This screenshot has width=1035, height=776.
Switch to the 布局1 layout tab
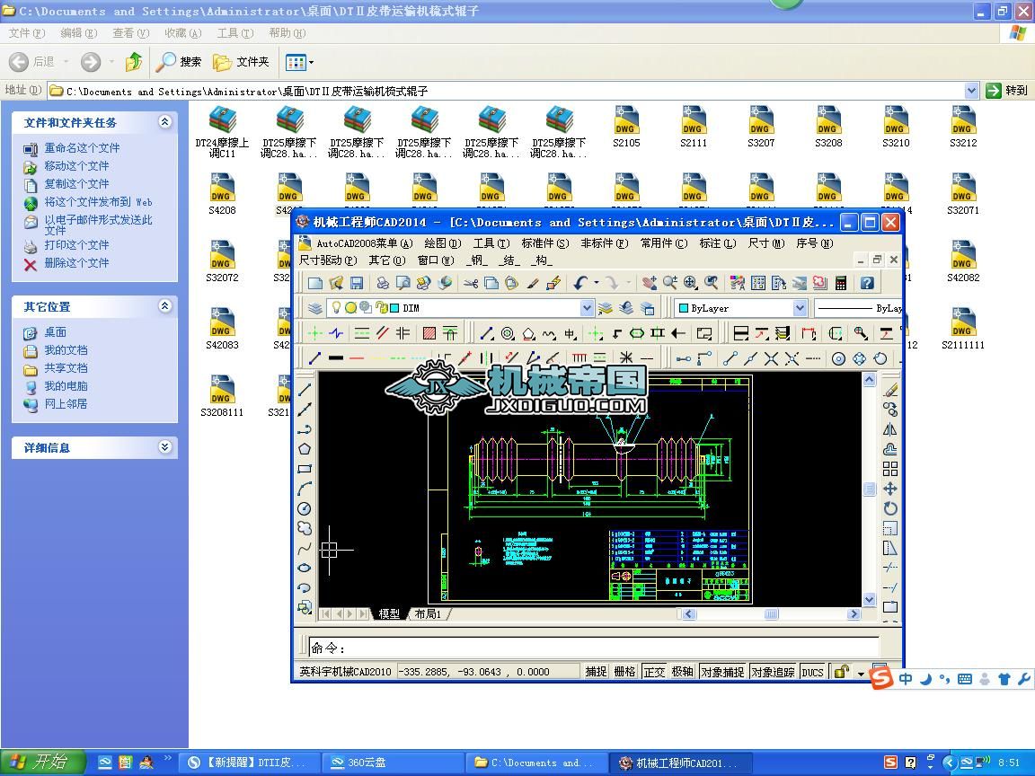428,614
